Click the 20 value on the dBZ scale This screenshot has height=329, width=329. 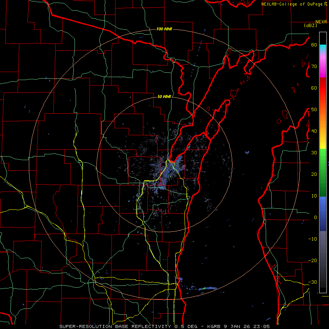(x=314, y=174)
